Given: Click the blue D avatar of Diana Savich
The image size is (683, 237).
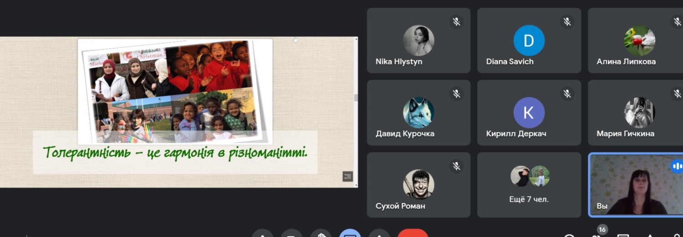Looking at the screenshot, I should coord(529,40).
